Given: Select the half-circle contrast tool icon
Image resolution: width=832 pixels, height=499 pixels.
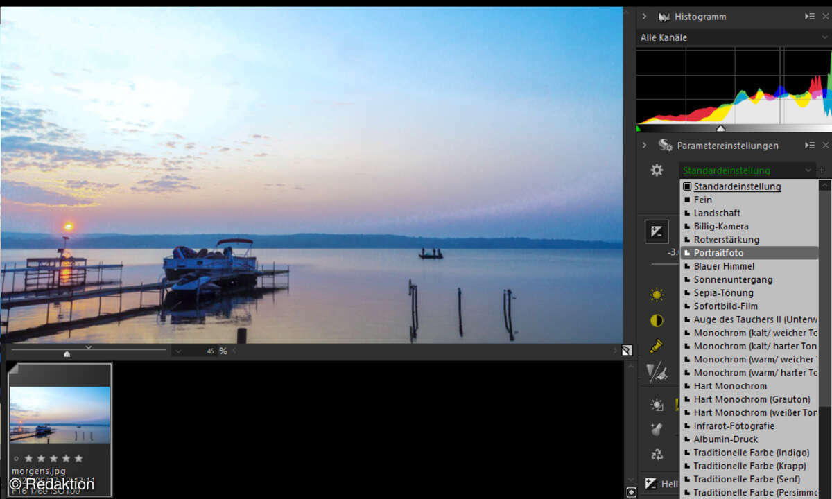Looking at the screenshot, I should click(657, 320).
